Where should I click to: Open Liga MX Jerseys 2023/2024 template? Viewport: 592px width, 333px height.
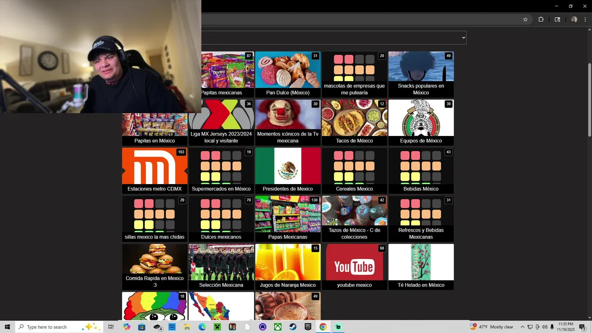221,122
